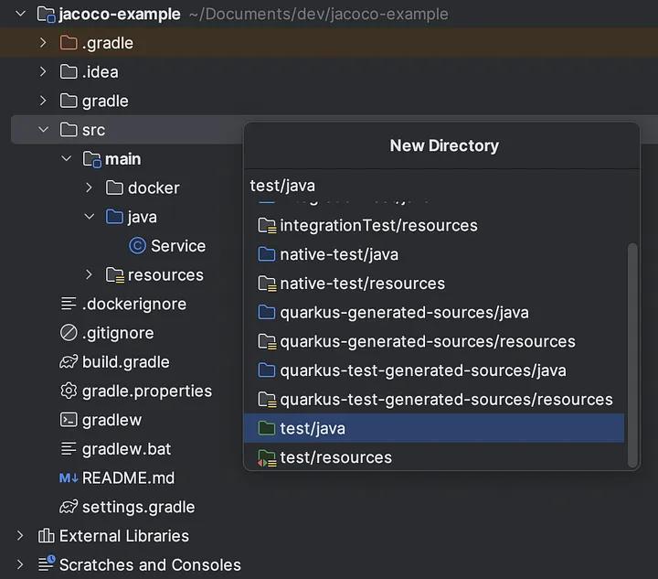The height and width of the screenshot is (579, 658).
Task: Click the gradlew terminal script icon
Action: coord(69,420)
